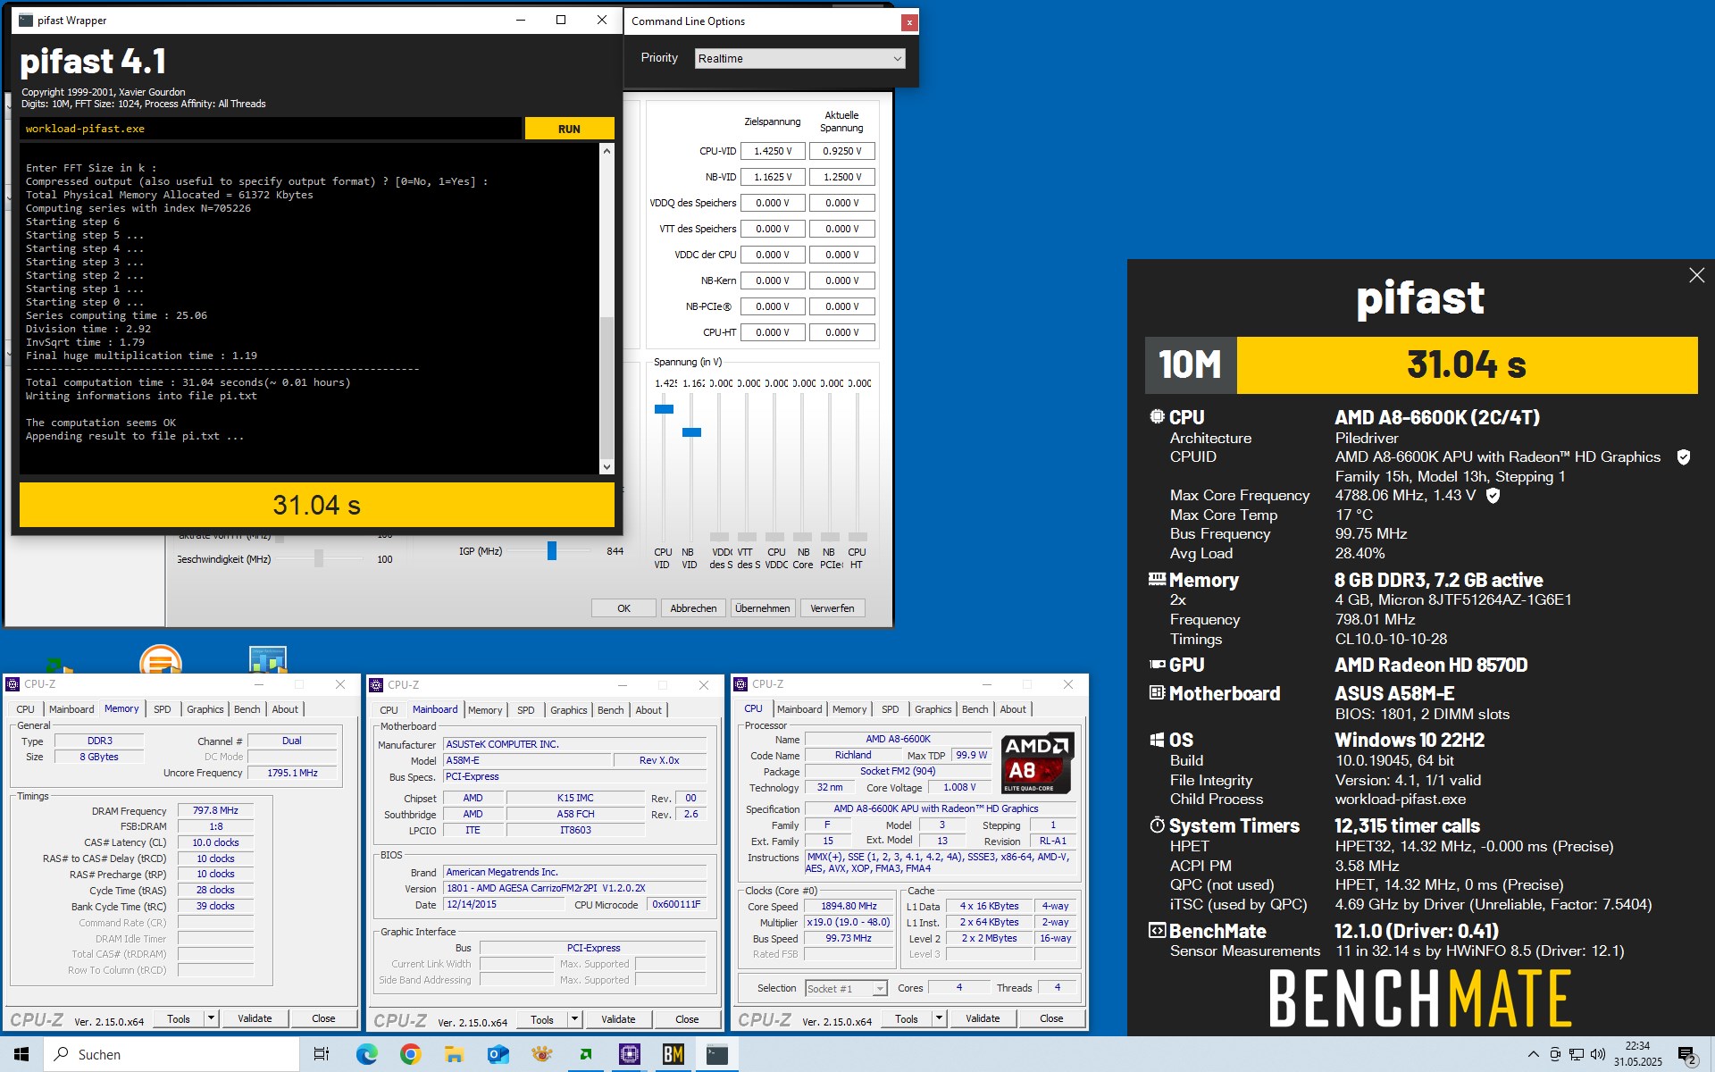
Task: Click the NB-VID Zielspannung 1.1625 V field
Action: click(772, 177)
